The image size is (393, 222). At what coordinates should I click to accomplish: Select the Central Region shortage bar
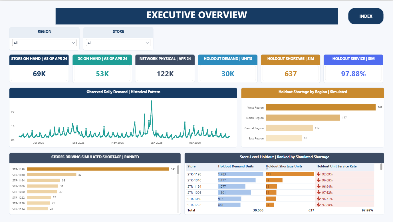[289, 128]
